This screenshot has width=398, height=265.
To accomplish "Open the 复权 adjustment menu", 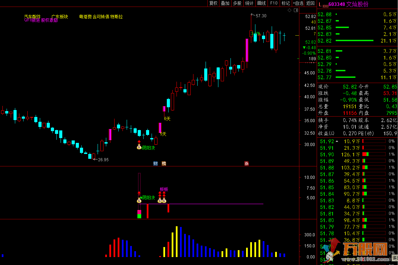I will click(x=214, y=3).
